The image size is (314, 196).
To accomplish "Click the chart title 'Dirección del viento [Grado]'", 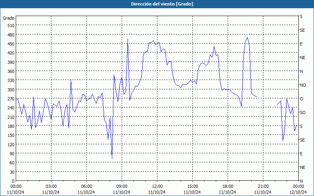I will click(x=162, y=4).
